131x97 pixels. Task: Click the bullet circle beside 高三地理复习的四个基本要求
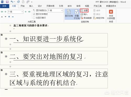pos(10,26)
